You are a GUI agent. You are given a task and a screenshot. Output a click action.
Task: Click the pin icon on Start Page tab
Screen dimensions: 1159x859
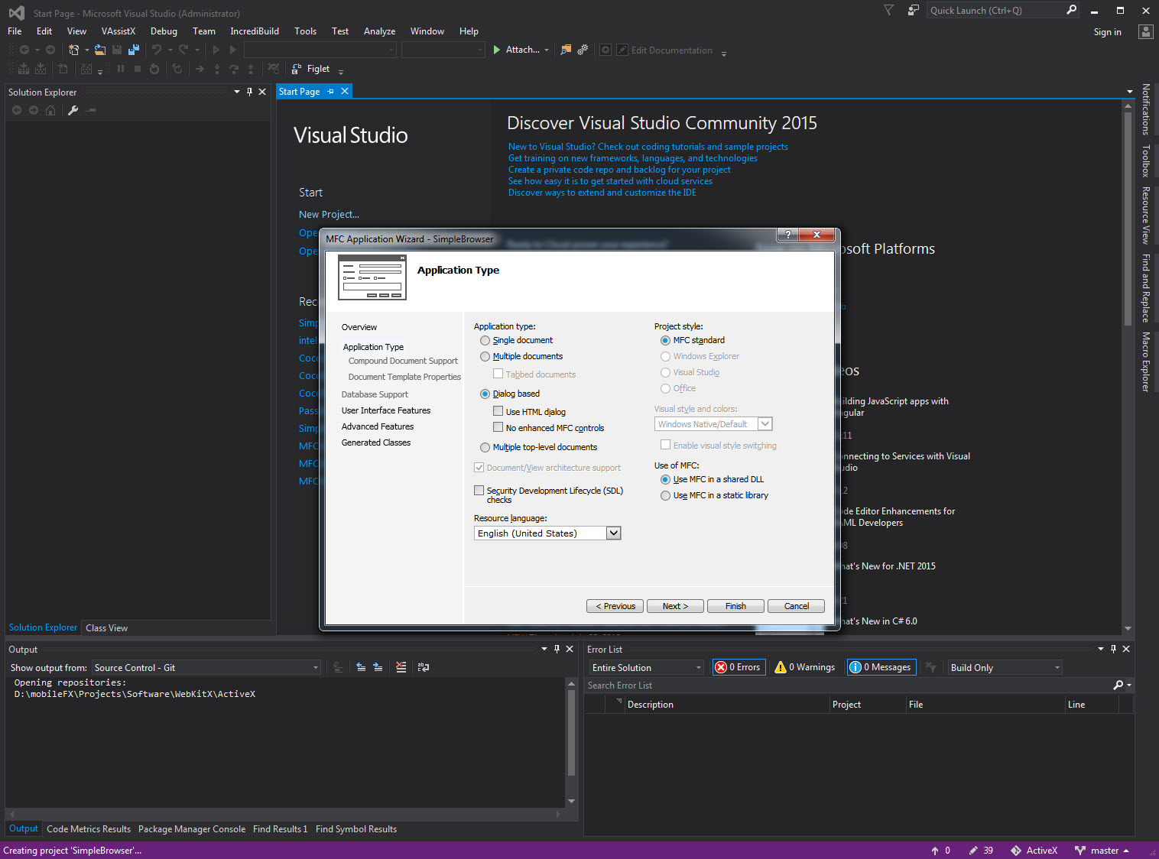331,91
